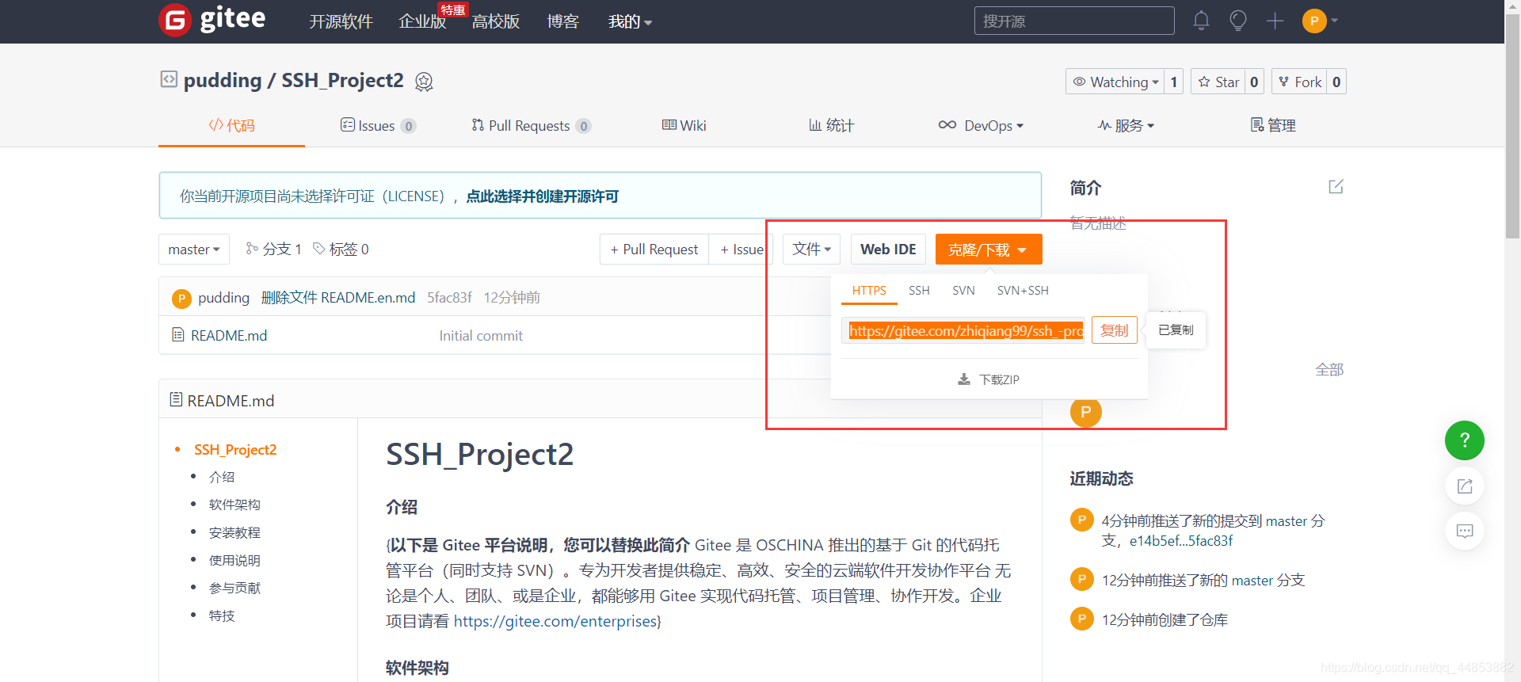Click the + Pull Request button

pos(654,250)
